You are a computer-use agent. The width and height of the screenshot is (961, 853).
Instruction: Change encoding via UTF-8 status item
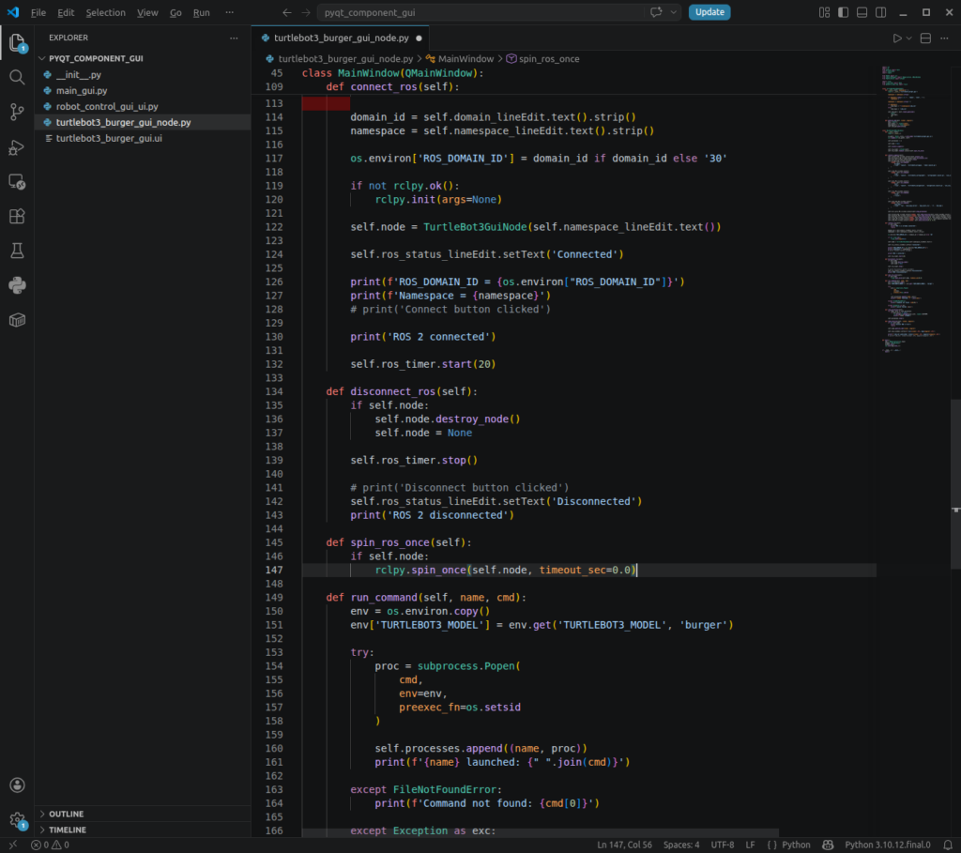(x=723, y=845)
